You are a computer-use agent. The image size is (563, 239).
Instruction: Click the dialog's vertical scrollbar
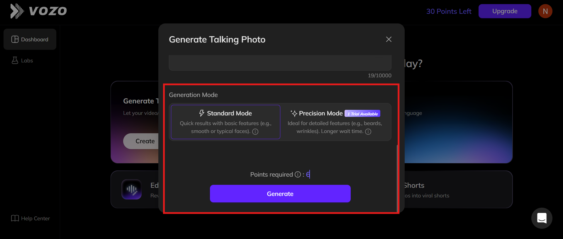point(397,176)
